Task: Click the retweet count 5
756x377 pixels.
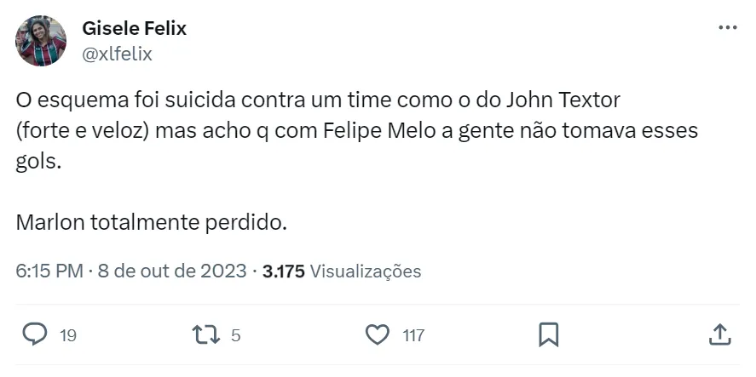Action: click(236, 335)
